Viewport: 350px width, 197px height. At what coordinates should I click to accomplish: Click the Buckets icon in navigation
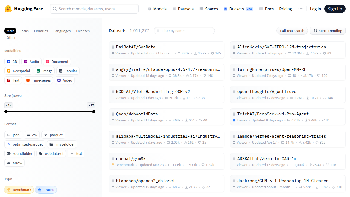pyautogui.click(x=226, y=9)
